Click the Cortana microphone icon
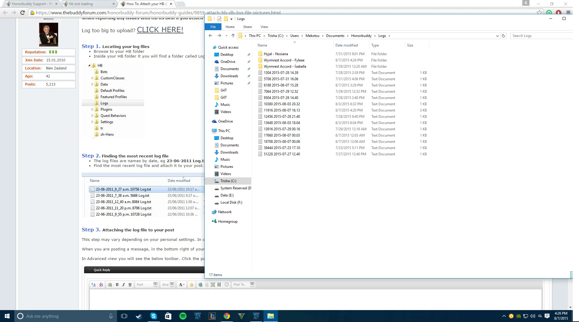The height and width of the screenshot is (322, 579). pyautogui.click(x=111, y=316)
